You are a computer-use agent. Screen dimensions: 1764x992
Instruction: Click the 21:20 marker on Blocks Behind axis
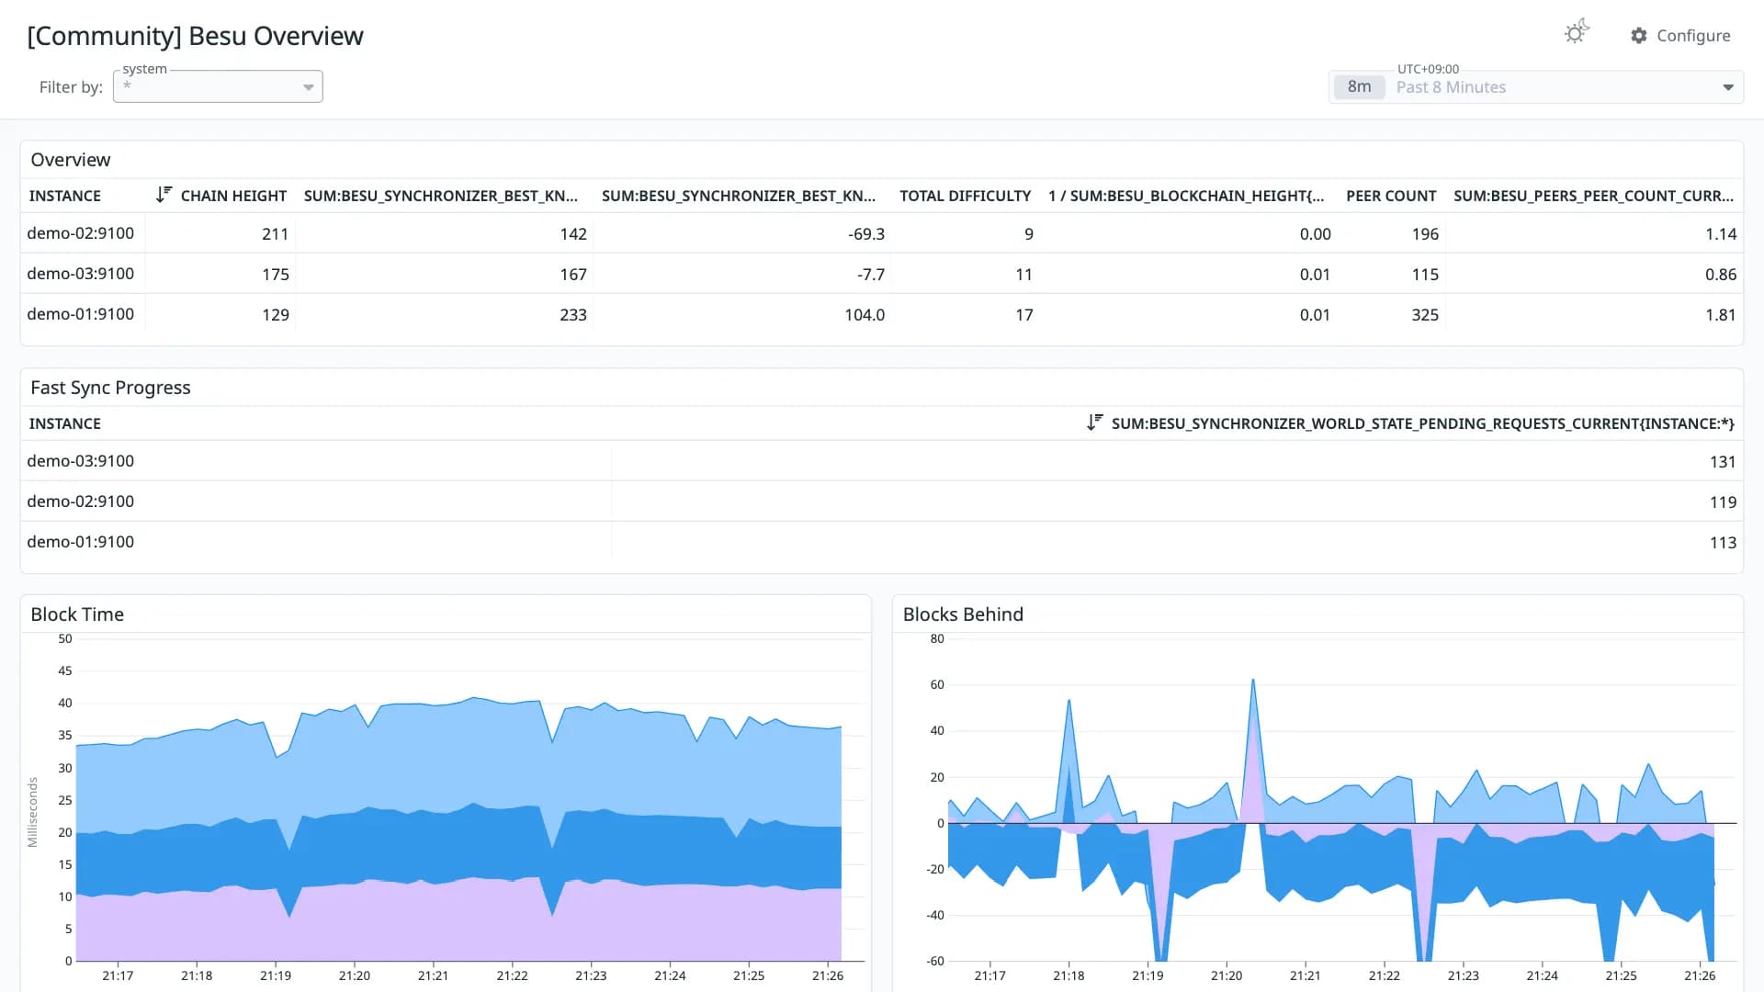pyautogui.click(x=1227, y=975)
